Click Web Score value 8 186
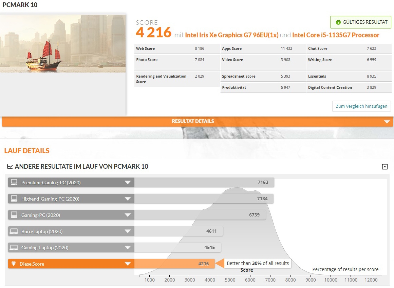Image resolution: width=394 pixels, height=288 pixels. pyautogui.click(x=200, y=48)
